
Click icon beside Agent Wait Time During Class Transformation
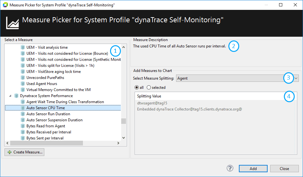click(23, 102)
